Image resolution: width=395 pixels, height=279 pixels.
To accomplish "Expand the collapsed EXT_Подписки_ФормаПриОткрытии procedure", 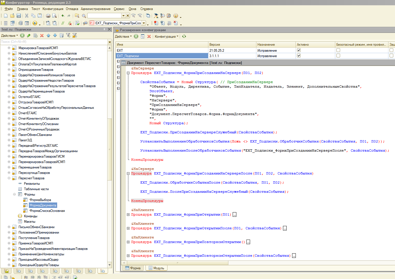I will [x=128, y=214].
